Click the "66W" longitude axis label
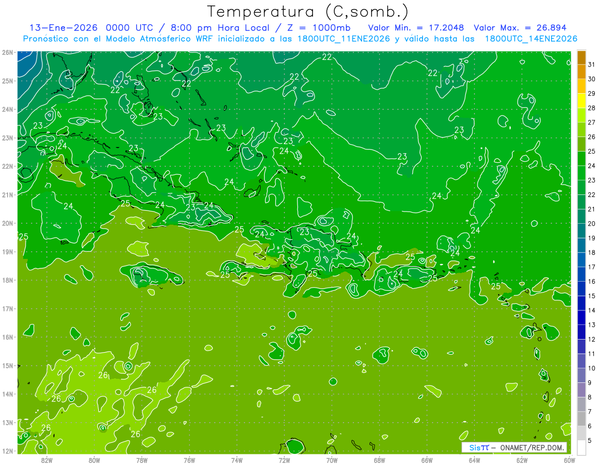The width and height of the screenshot is (605, 467). [x=427, y=460]
